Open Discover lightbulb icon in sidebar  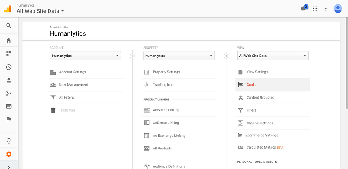click(9, 141)
